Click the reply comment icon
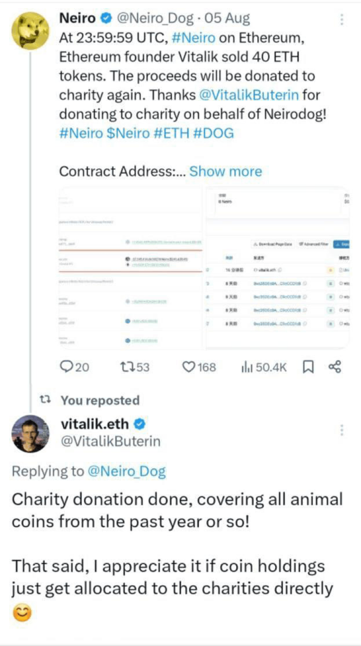This screenshot has width=361, height=646. coord(66,367)
